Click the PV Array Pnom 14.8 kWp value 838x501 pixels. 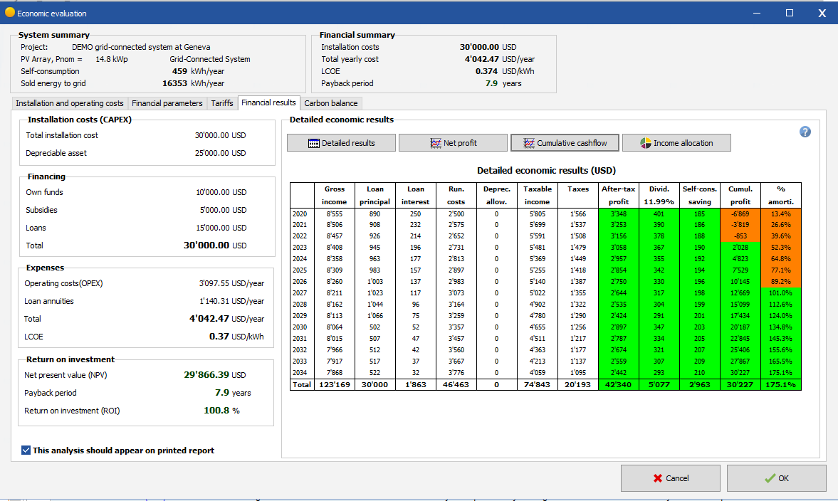(112, 59)
